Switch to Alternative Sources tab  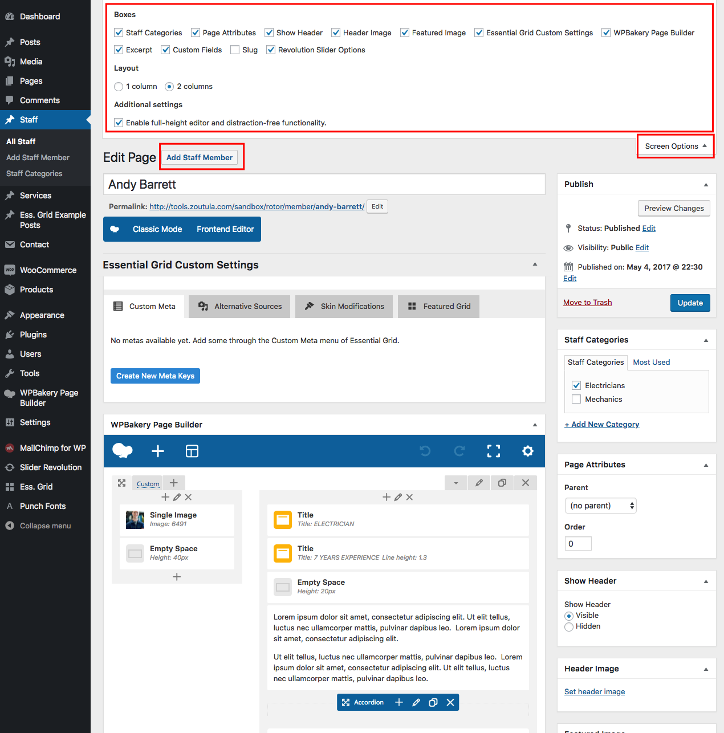point(239,306)
